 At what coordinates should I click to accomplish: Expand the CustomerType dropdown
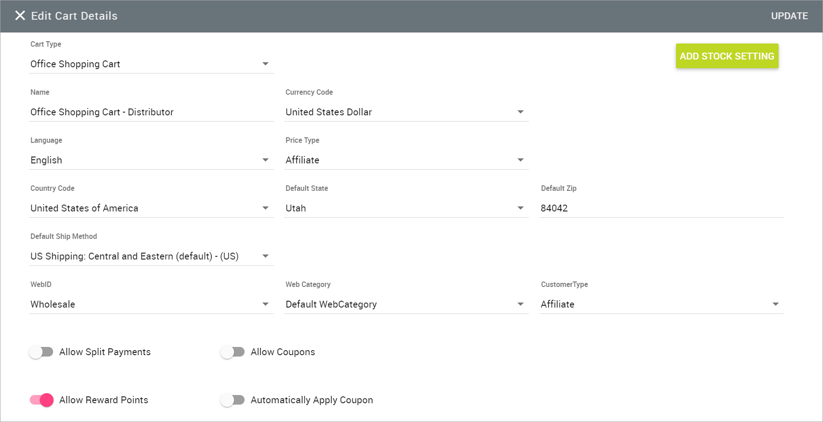coord(775,304)
